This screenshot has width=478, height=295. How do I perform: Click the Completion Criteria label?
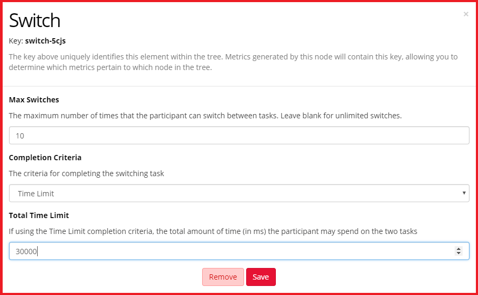pos(45,158)
